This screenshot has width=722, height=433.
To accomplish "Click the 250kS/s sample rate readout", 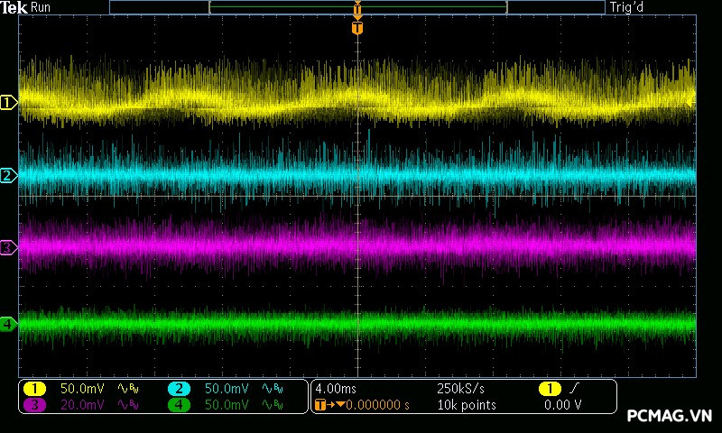I will 461,388.
